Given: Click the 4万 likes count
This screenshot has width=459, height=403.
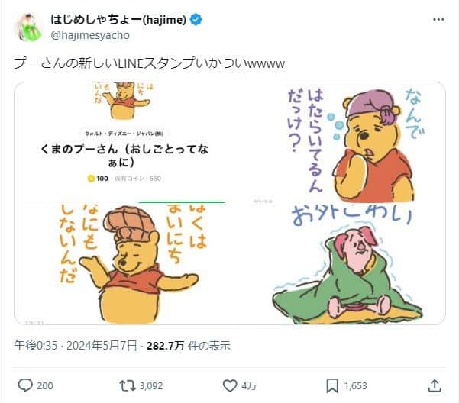Looking at the screenshot, I should point(249,385).
